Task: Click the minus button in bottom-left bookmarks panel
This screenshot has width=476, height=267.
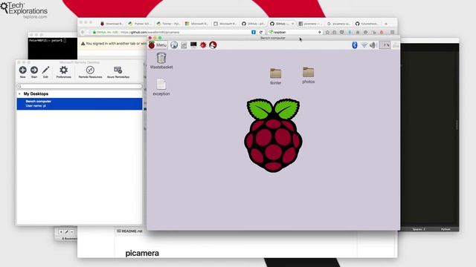Action: (x=72, y=231)
